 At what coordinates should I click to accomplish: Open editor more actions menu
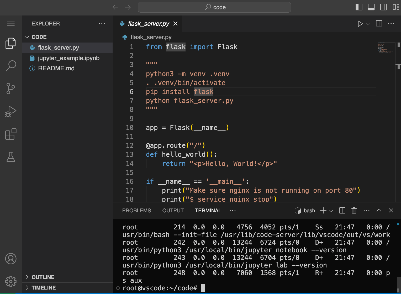click(391, 24)
